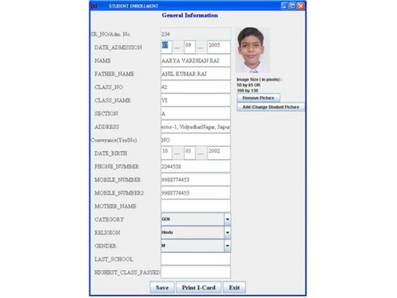Image resolution: width=397 pixels, height=298 pixels.
Task: Click the SR_NO/Adm. No. field showing 234
Action: [195, 34]
